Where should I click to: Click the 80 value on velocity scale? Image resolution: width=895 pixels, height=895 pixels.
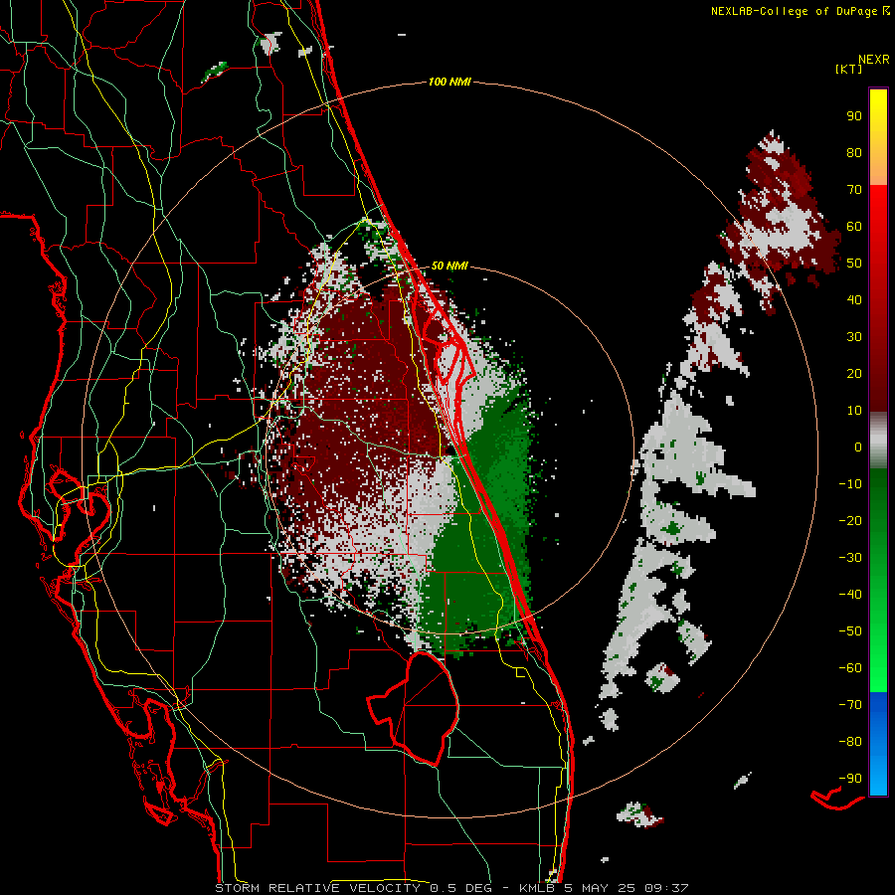[x=854, y=153]
